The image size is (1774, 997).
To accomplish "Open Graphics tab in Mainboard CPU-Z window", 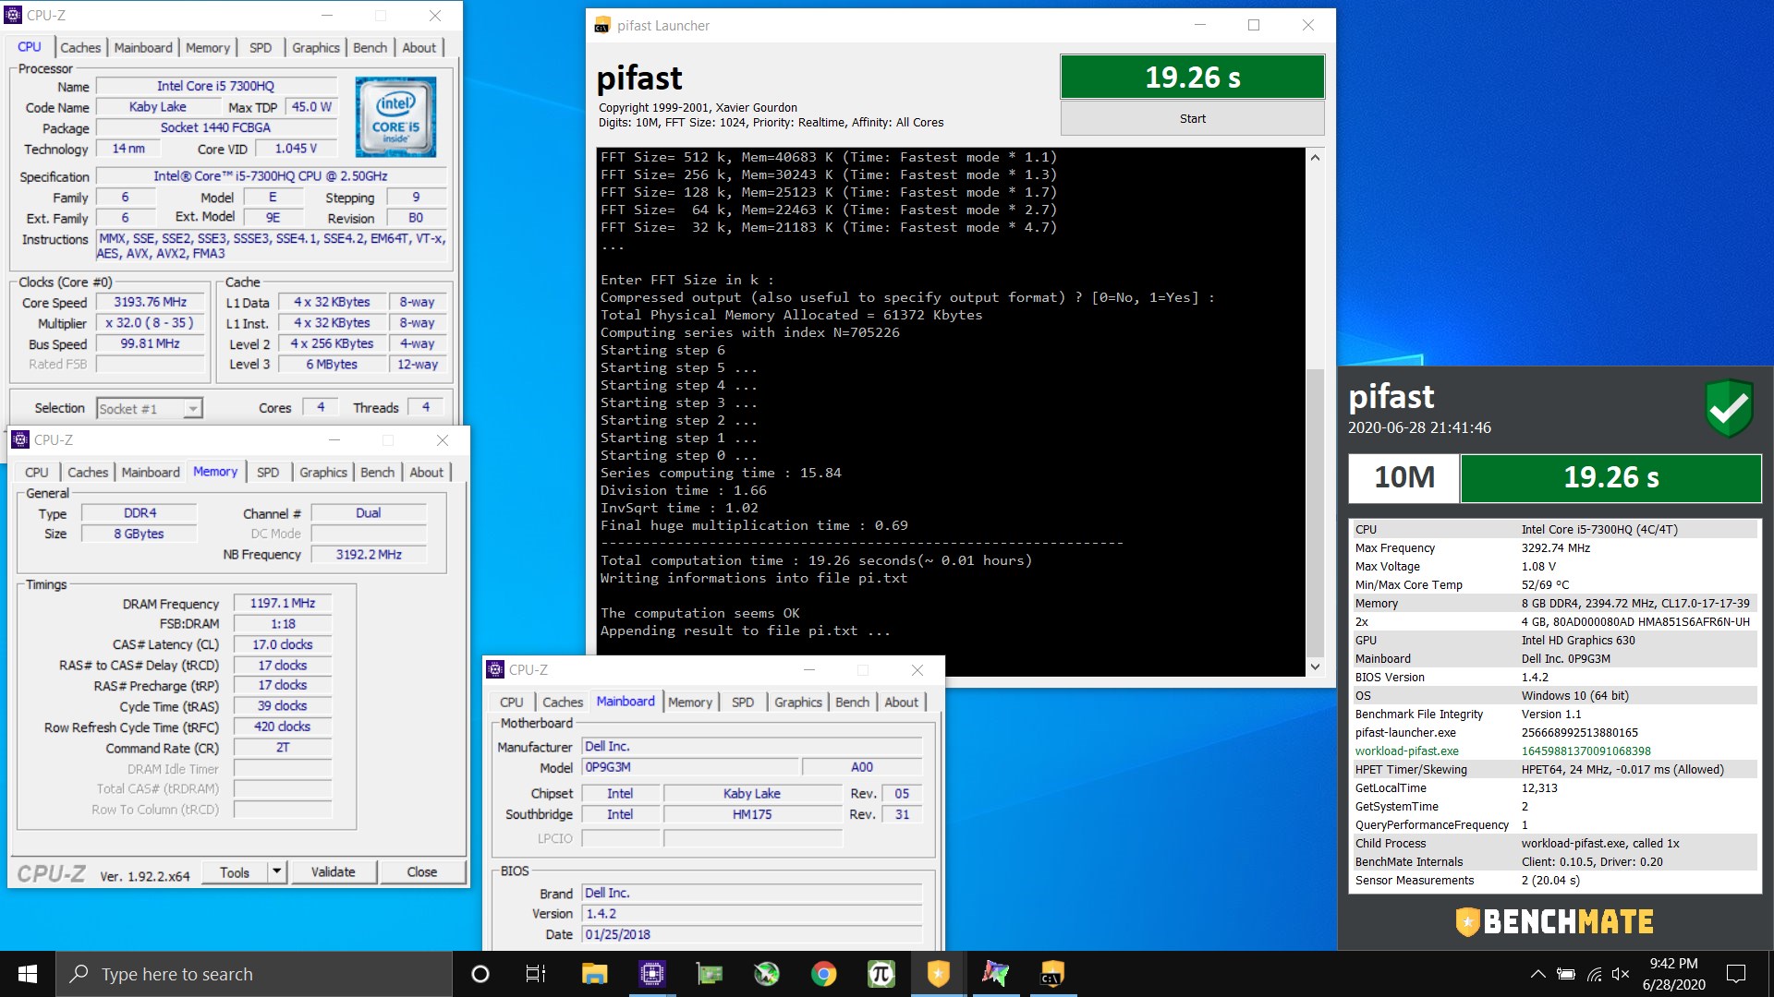I will coord(798,702).
